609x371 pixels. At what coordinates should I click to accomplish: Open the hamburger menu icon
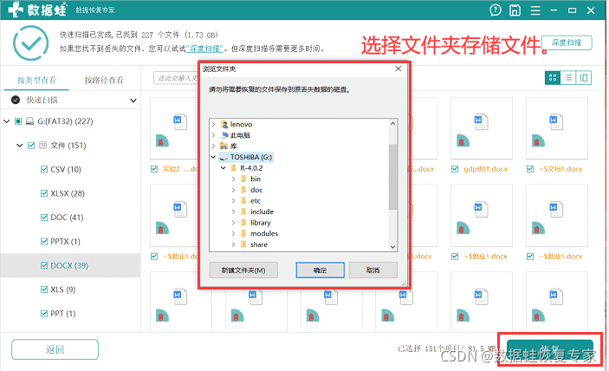click(x=535, y=10)
